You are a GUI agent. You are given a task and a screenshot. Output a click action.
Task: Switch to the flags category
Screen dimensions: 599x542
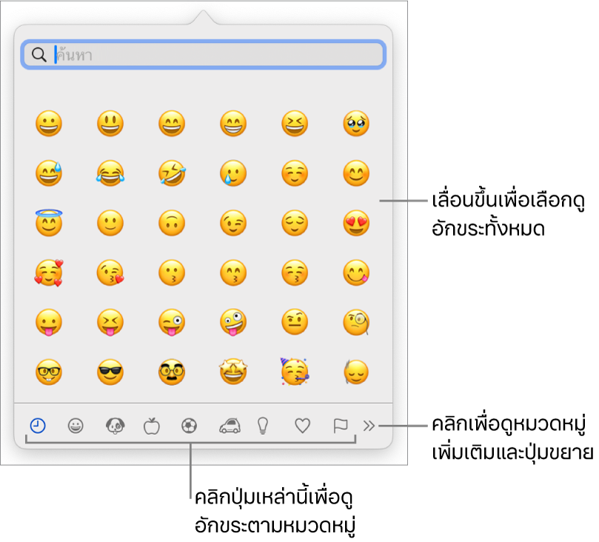(340, 425)
